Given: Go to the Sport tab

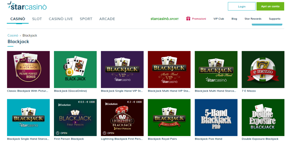Looking at the screenshot, I should click(x=86, y=19).
